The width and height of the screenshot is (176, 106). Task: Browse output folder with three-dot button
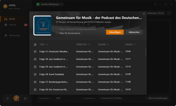[x=127, y=98]
